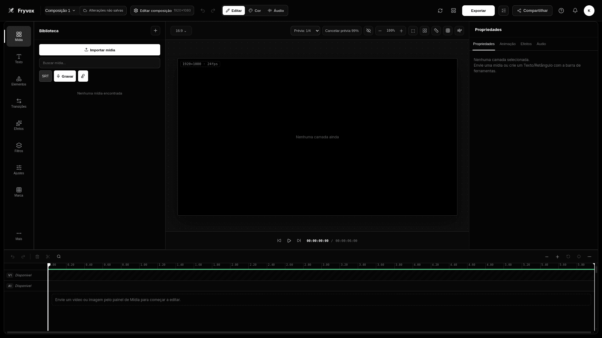Click the sync refresh icon in top bar
602x338 pixels.
coord(440,11)
